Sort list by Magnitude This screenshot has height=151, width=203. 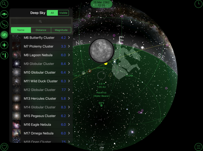click(61, 30)
